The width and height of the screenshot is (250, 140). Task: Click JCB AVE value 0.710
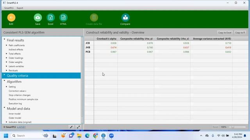tap(228, 43)
